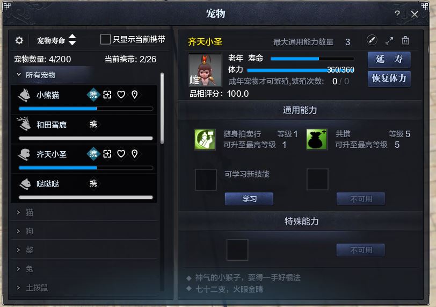This screenshot has height=307, width=436.
Task: Toggle carry status for 小熊猫
Action: pyautogui.click(x=93, y=95)
